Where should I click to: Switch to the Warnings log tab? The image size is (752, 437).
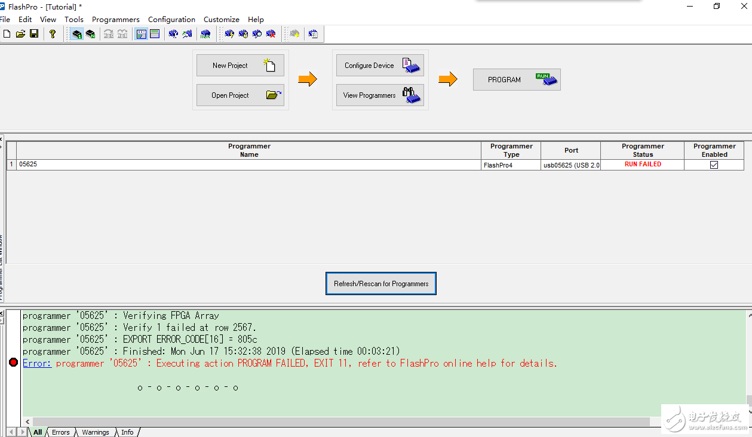click(96, 432)
